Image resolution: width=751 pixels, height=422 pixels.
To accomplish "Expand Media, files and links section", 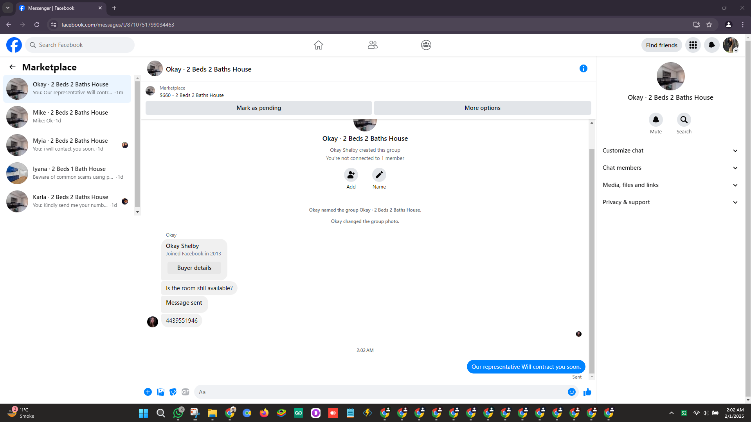I will tap(670, 185).
